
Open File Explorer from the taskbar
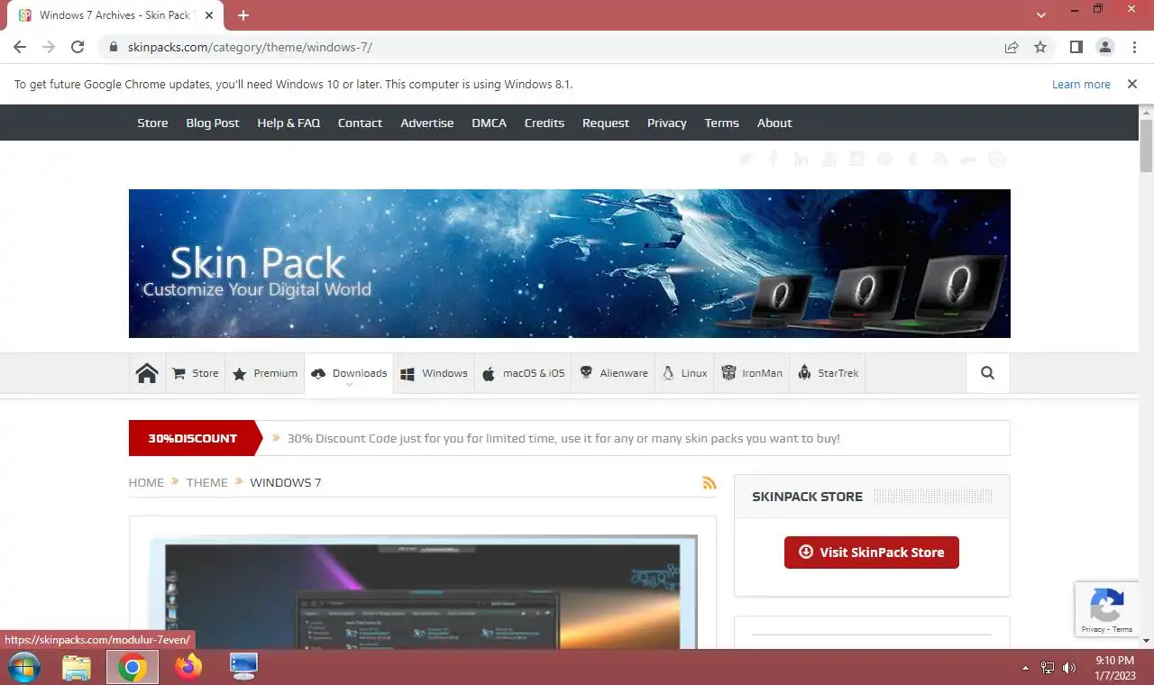[x=77, y=667]
